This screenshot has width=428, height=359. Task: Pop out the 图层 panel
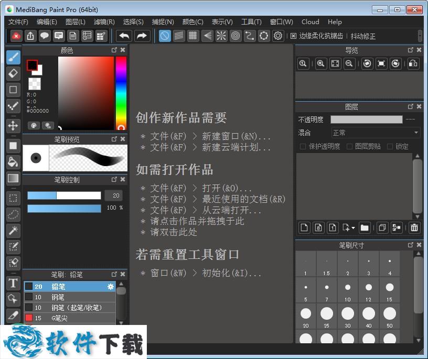tap(410, 106)
